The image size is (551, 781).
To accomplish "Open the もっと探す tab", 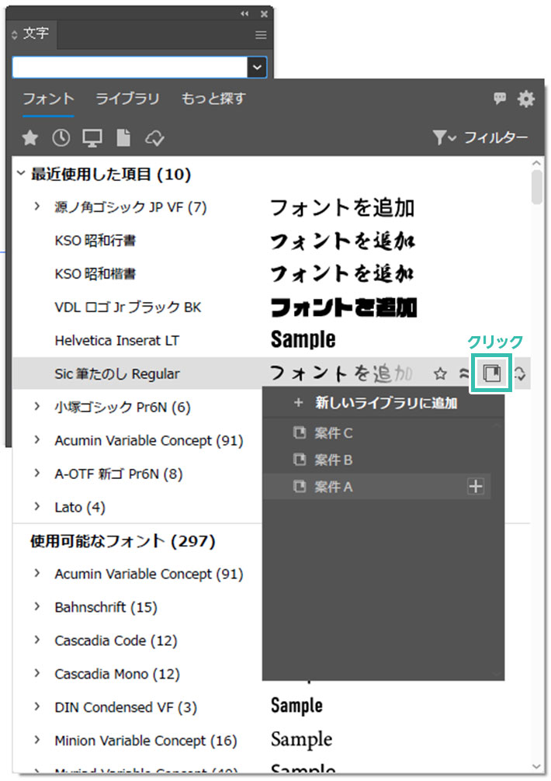I will point(213,99).
